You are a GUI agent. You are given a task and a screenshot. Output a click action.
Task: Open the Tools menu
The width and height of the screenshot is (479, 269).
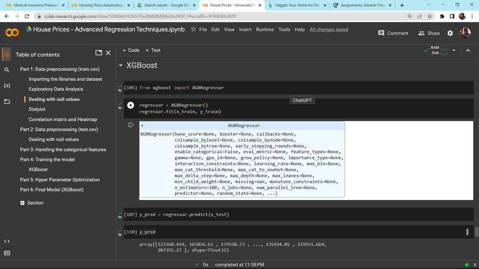284,29
